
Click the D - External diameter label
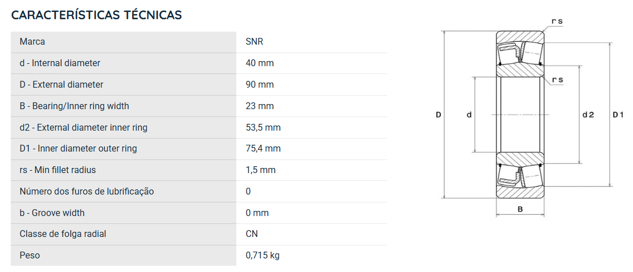pyautogui.click(x=61, y=85)
